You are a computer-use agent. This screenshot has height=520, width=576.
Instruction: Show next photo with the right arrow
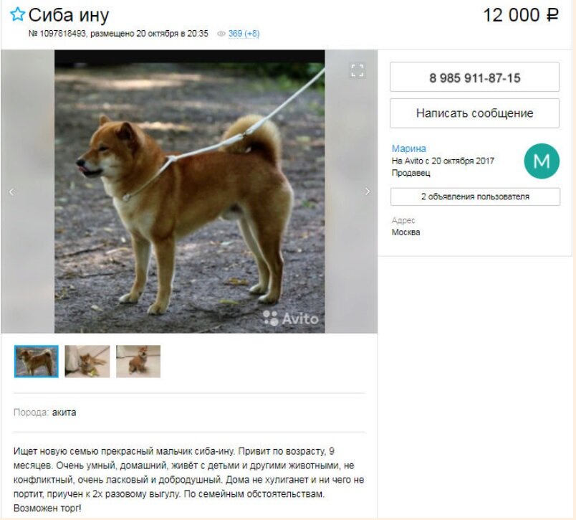point(367,192)
